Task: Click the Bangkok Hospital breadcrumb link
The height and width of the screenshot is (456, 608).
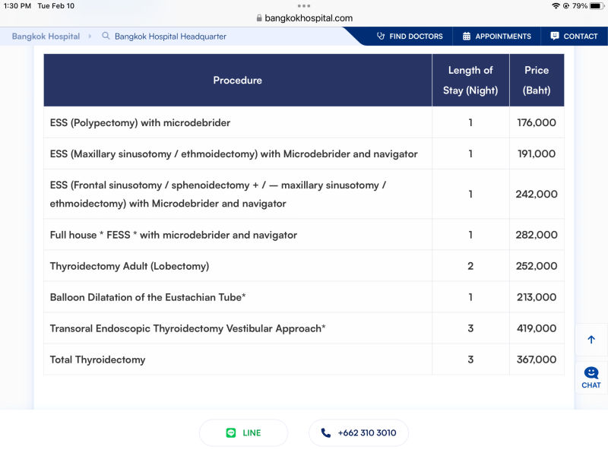Action: point(46,36)
